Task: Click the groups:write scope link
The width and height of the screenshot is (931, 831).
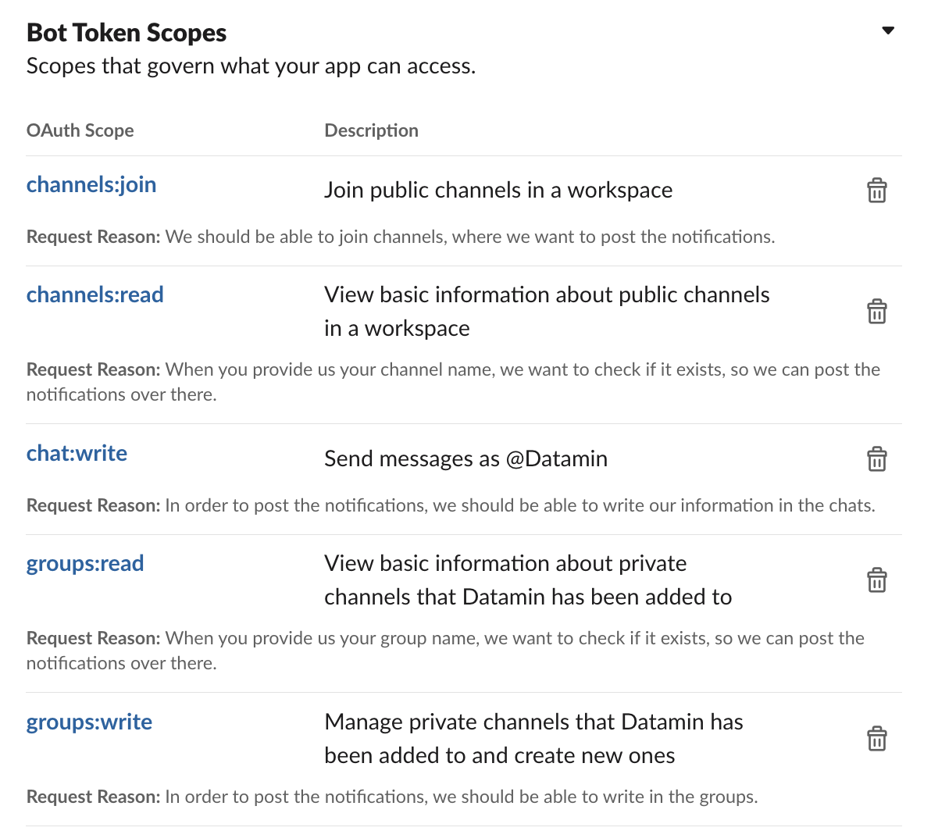Action: tap(89, 722)
